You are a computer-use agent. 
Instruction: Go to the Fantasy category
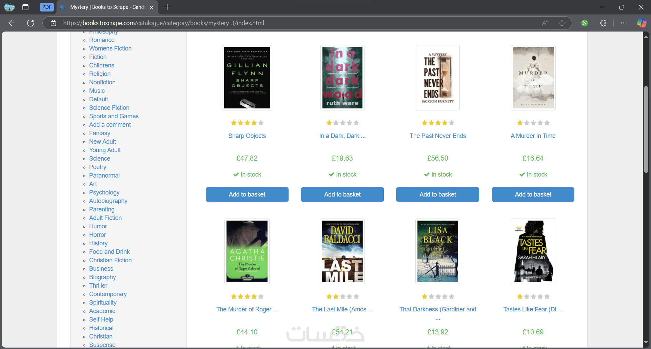[x=99, y=133]
